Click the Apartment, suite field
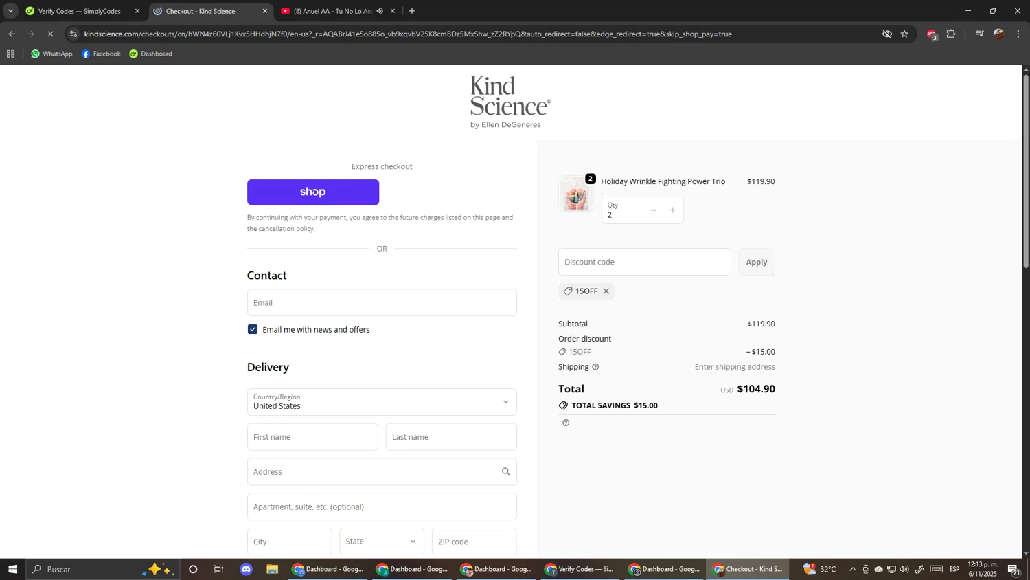The image size is (1030, 580). click(382, 506)
